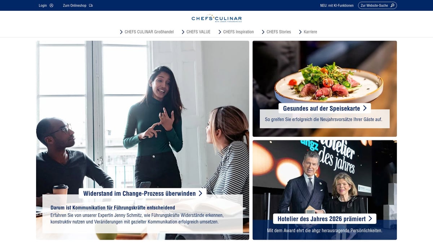Click the Login link
Viewport: 433px width, 243px height.
(x=43, y=5)
